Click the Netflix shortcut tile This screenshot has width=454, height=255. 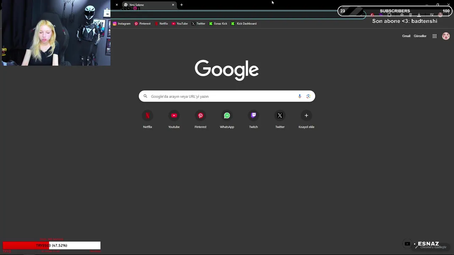(x=148, y=119)
